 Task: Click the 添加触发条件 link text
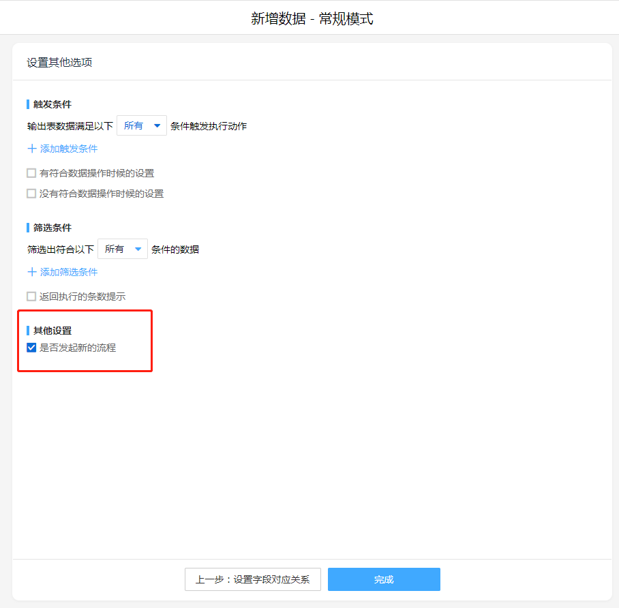pyautogui.click(x=69, y=149)
